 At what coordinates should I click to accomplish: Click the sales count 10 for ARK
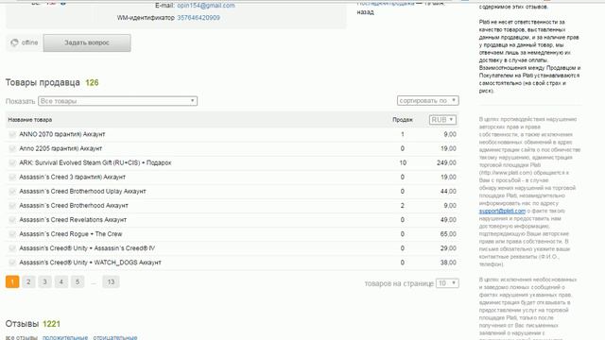[x=403, y=162]
